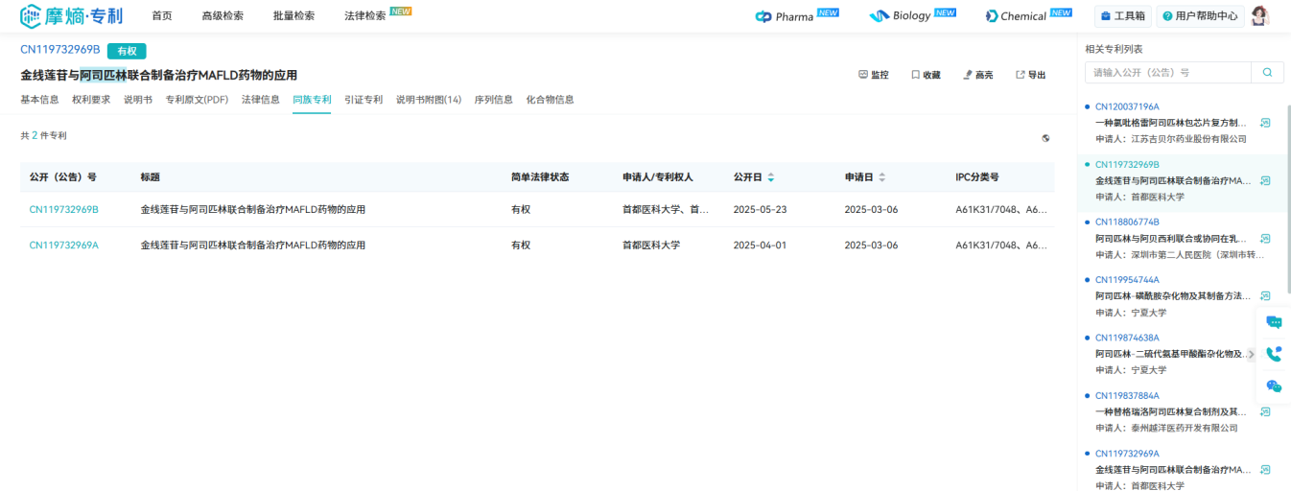Select the 同族专利 tab
The image size is (1291, 491).
coord(312,100)
